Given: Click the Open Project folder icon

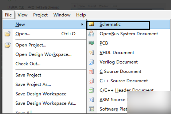Looking at the screenshot, I should click(x=8, y=45).
